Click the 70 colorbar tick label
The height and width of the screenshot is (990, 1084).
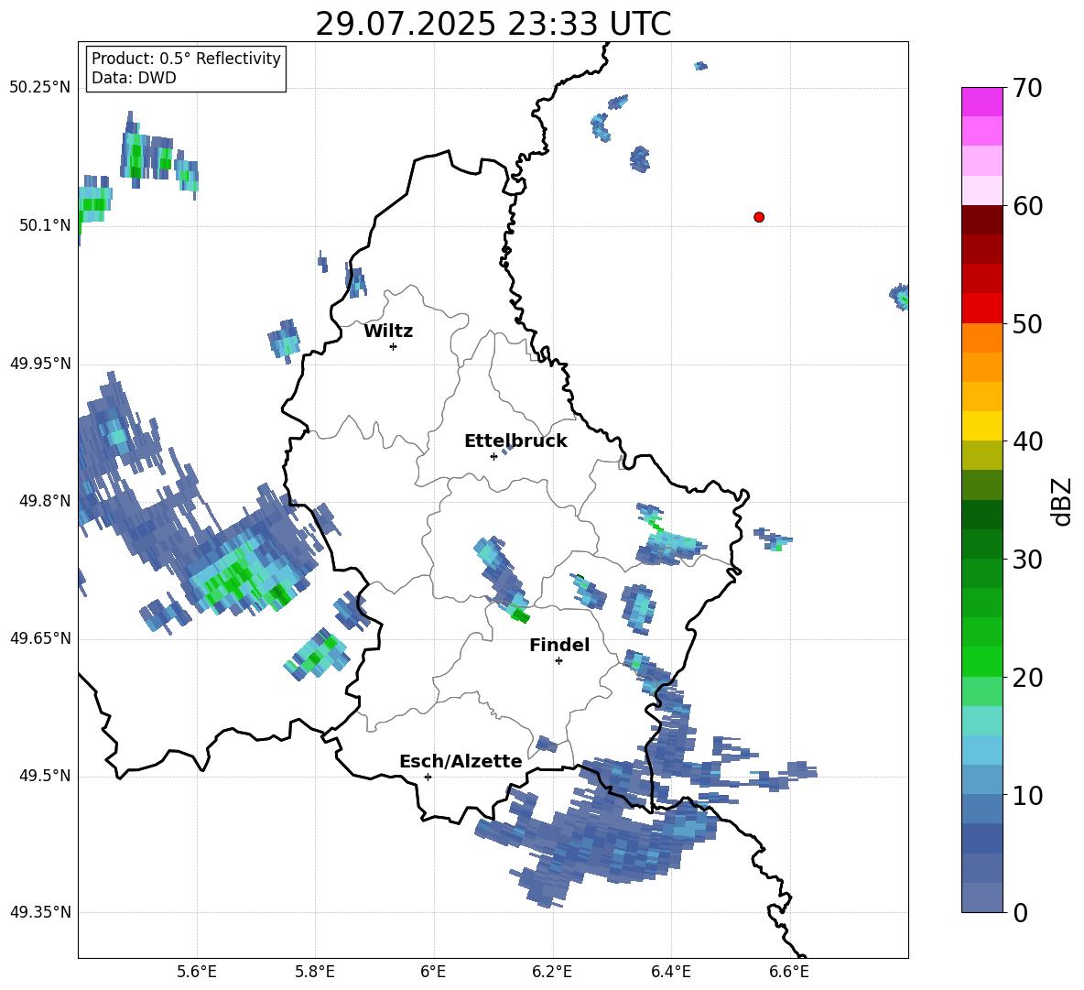1027,89
